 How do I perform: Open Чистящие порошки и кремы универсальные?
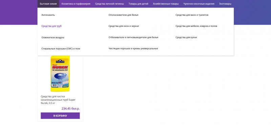[x=133, y=48]
